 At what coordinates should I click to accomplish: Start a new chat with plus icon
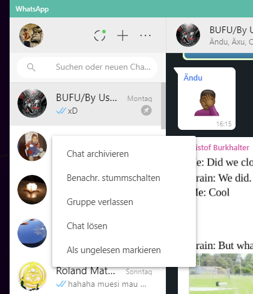click(123, 35)
